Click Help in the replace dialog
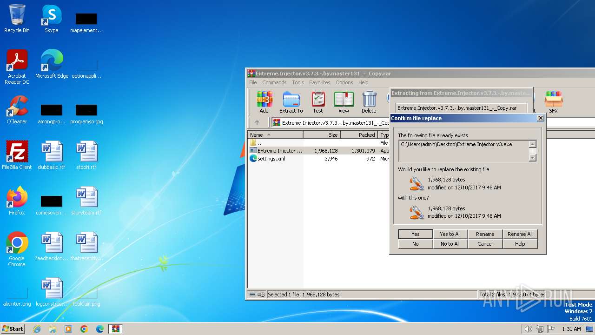The width and height of the screenshot is (595, 335). (x=520, y=244)
